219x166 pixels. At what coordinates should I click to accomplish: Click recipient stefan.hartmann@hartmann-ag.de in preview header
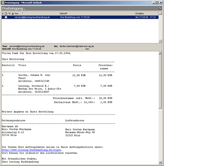pos(77,46)
